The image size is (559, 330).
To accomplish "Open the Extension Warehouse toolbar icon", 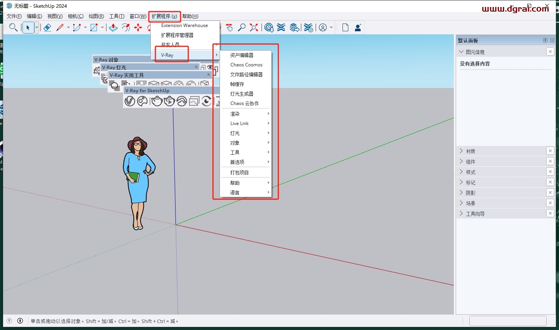I will tap(281, 27).
